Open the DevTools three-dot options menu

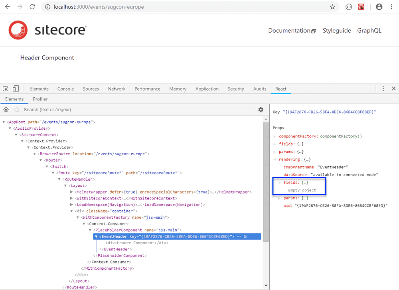point(383,89)
